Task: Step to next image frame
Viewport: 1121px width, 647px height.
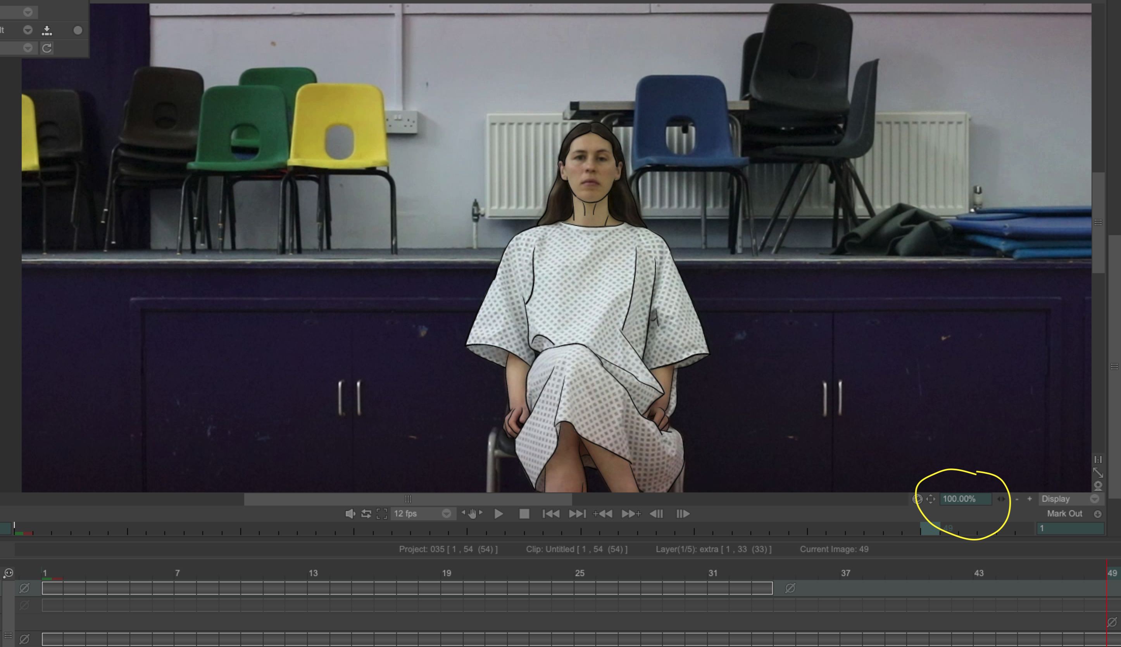Action: [683, 514]
